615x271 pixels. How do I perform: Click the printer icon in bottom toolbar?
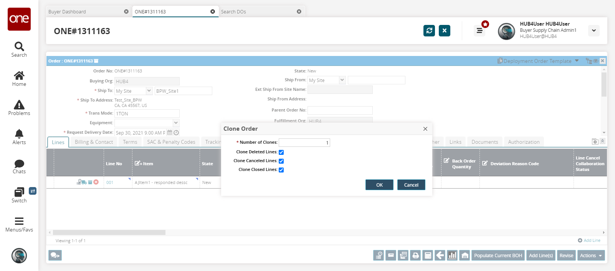coord(415,255)
